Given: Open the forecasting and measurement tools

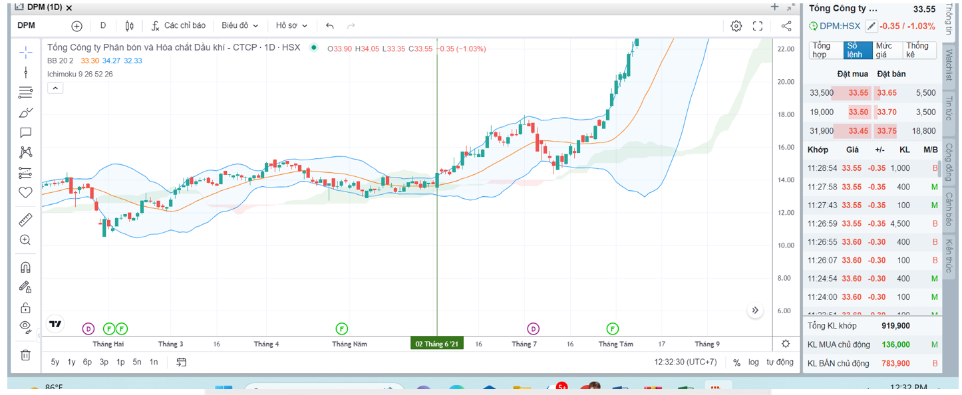Looking at the screenshot, I should click(x=25, y=173).
